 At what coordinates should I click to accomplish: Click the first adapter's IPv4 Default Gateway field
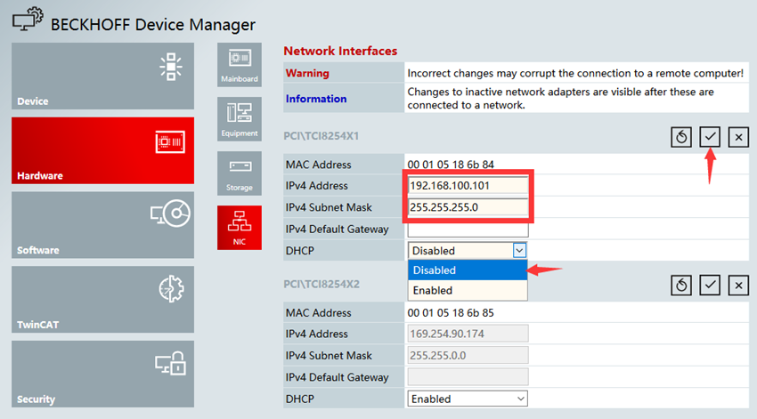pos(468,230)
